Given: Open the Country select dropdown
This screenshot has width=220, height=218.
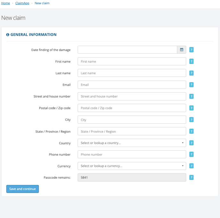Looking at the screenshot, I should [132, 143].
